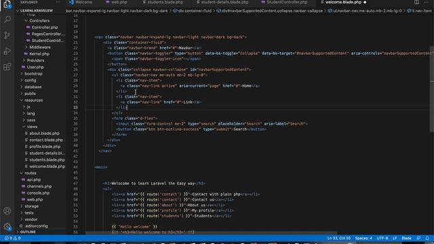Expand the OUTLINE section
This screenshot has height=244, width=434.
point(28,232)
